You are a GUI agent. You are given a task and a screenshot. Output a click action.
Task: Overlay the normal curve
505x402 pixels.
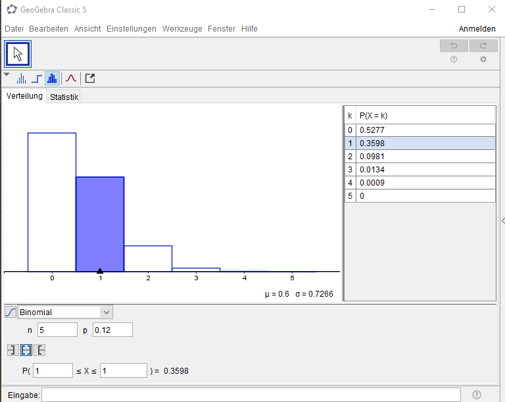[x=71, y=78]
